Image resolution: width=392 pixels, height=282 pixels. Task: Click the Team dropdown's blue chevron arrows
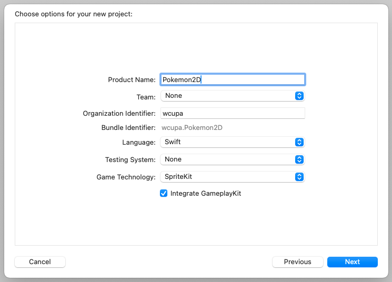click(299, 96)
